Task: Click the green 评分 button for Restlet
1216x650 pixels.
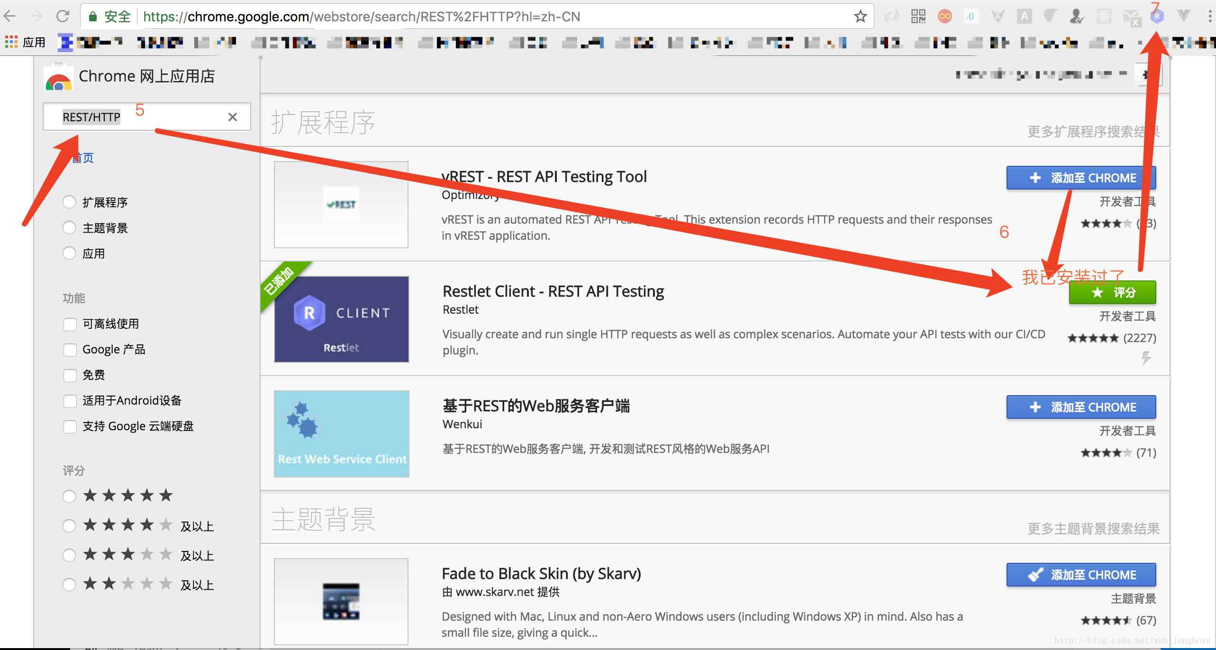Action: (x=1112, y=292)
